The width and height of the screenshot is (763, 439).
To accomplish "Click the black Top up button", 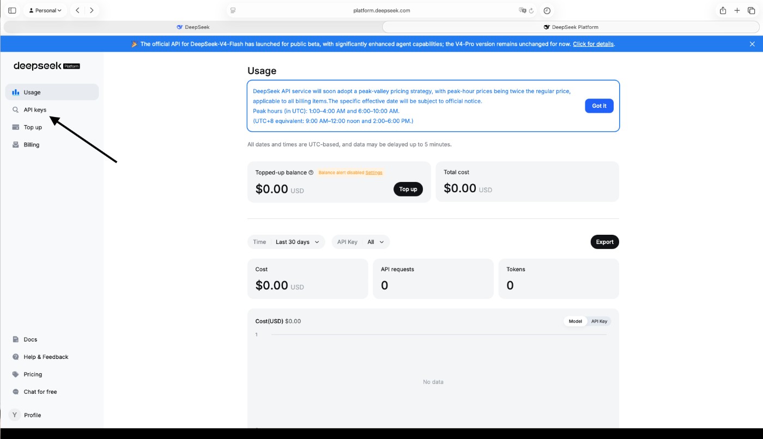I will (408, 189).
